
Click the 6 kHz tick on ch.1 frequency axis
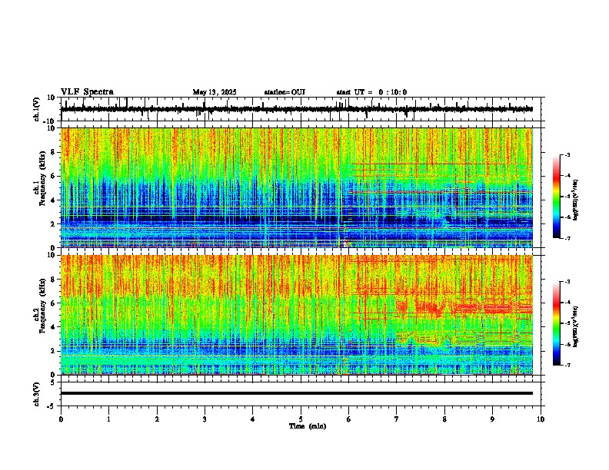[53, 176]
